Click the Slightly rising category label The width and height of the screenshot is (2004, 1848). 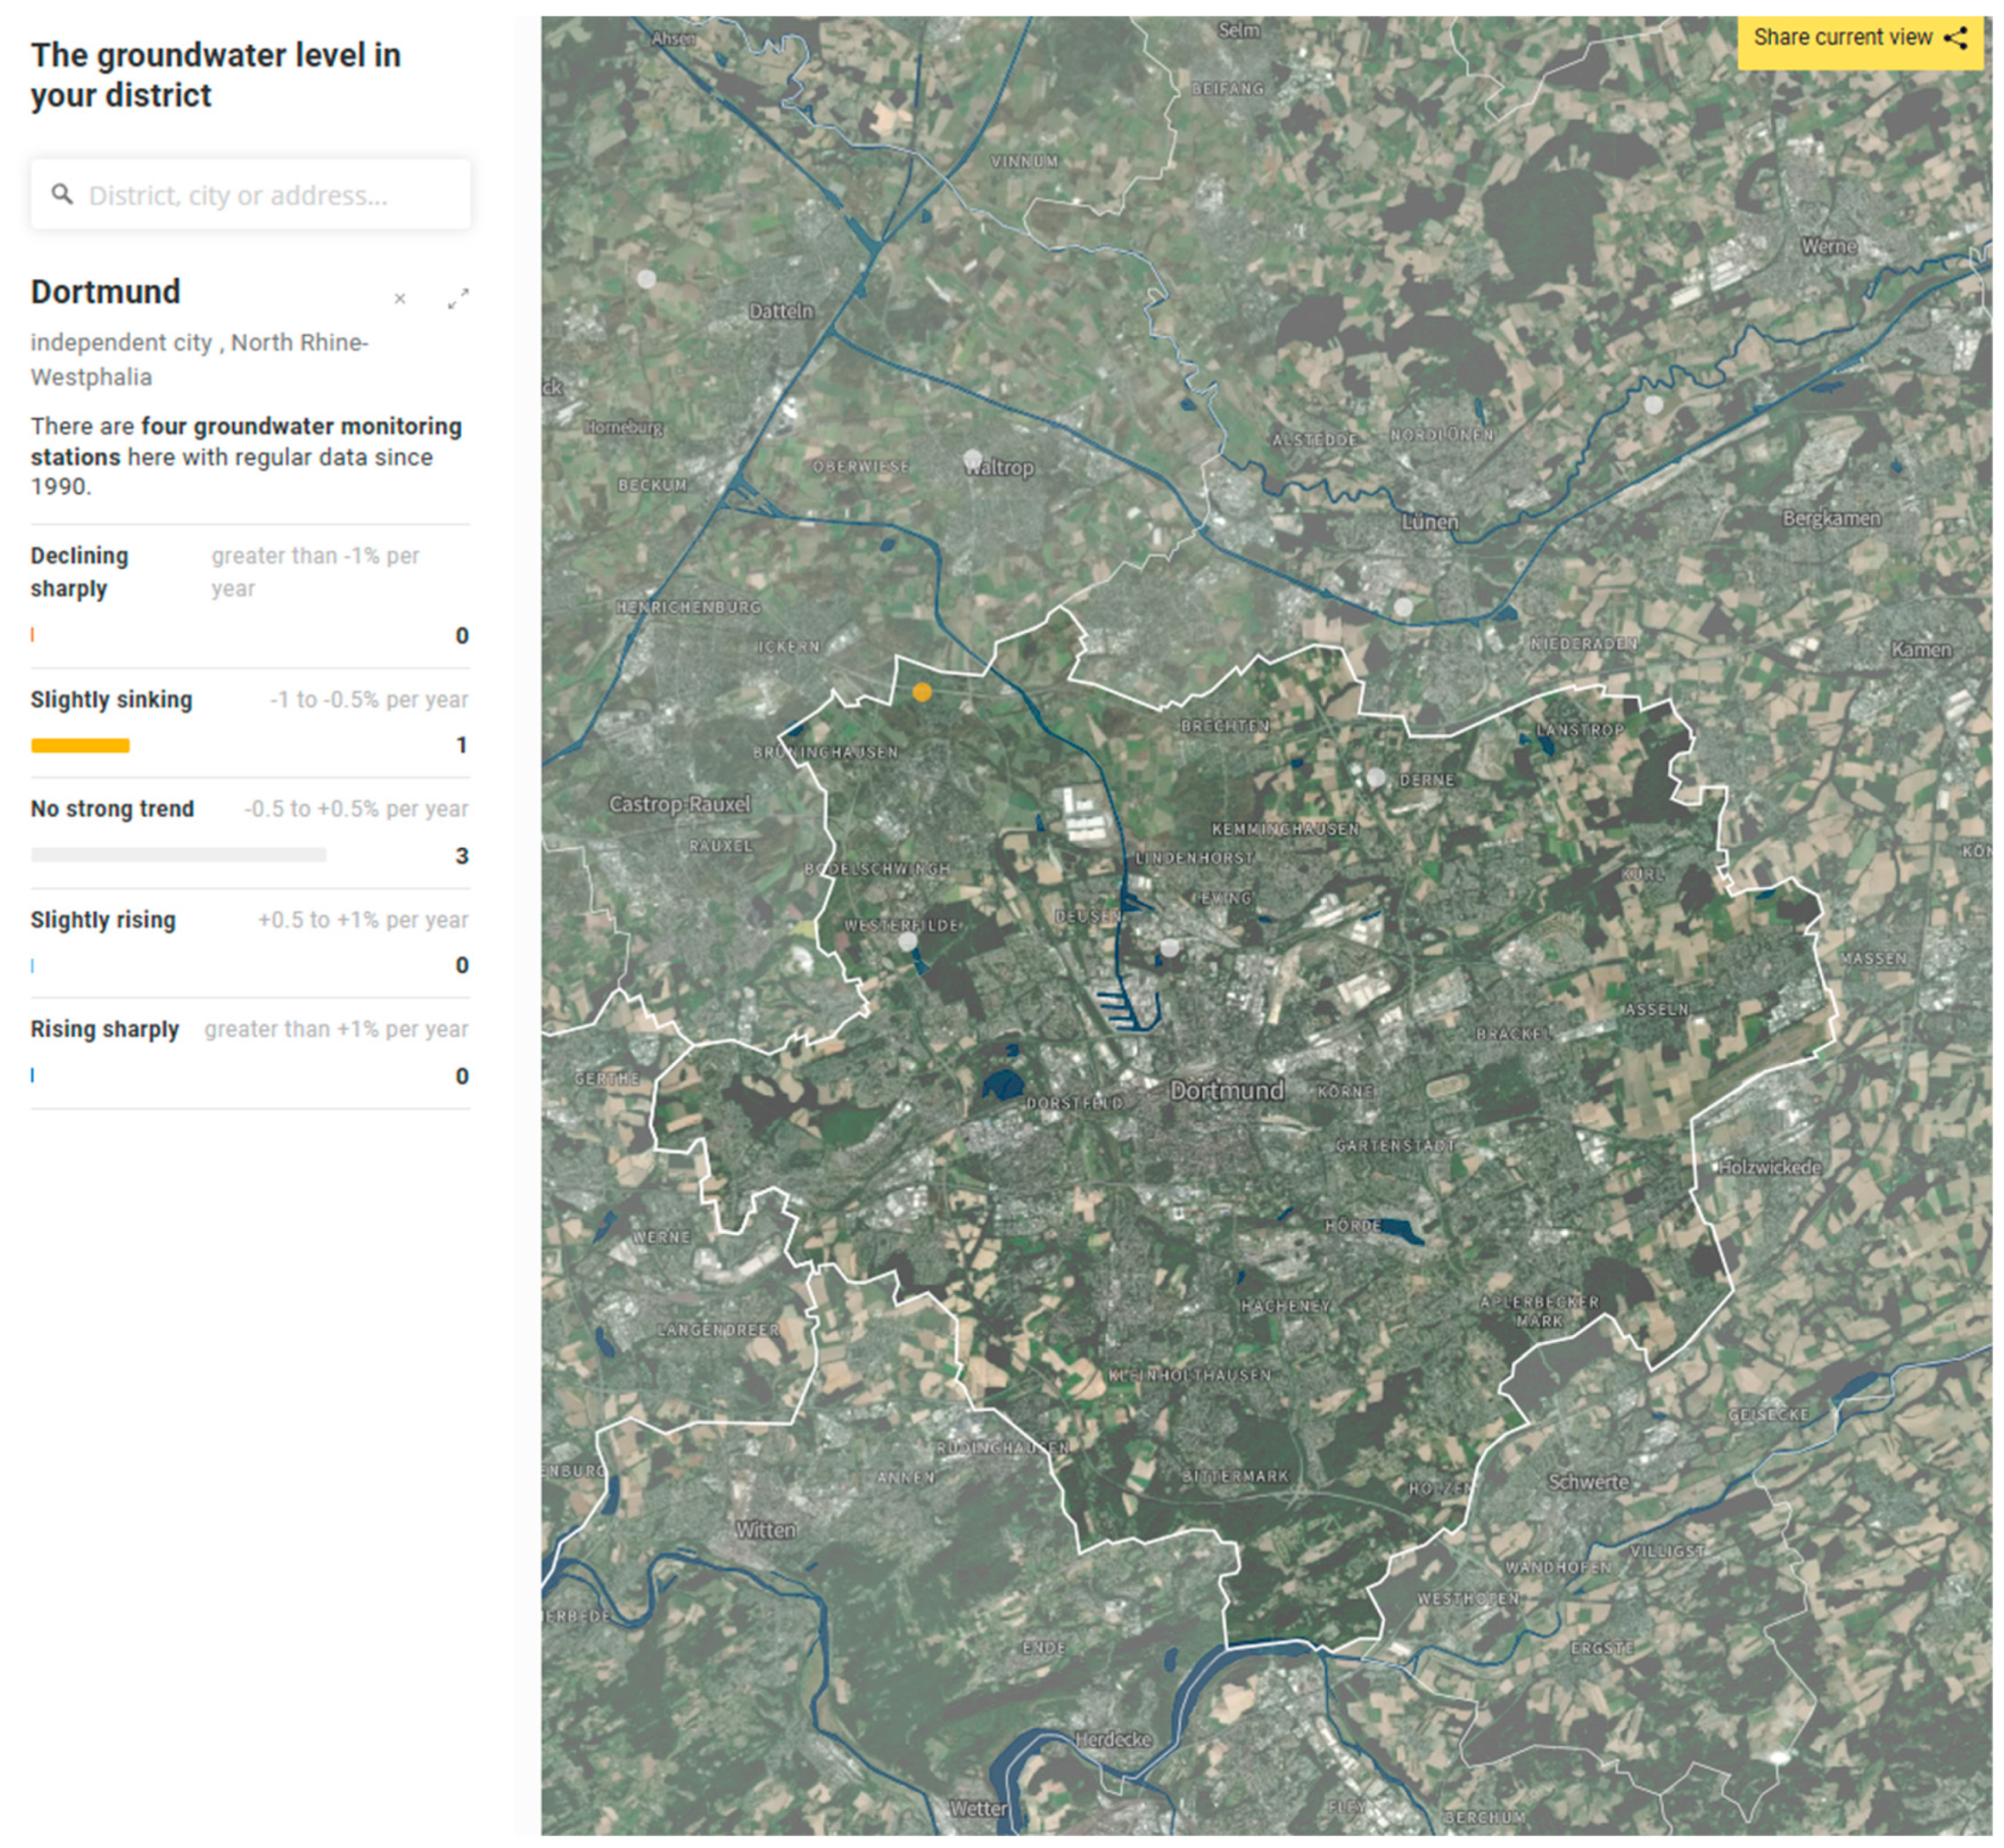pyautogui.click(x=103, y=920)
